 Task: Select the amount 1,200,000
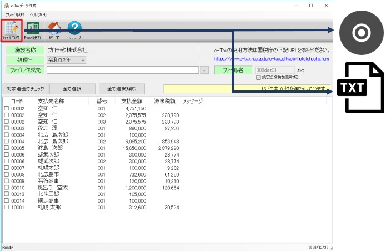tap(136, 188)
